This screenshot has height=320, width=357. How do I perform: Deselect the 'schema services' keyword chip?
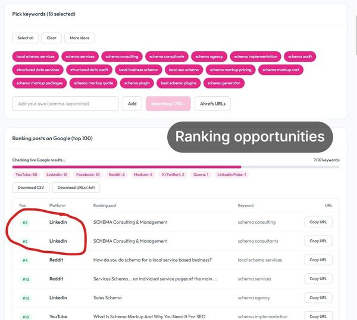[80, 56]
